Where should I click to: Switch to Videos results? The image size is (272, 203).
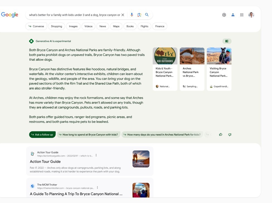[x=88, y=26]
